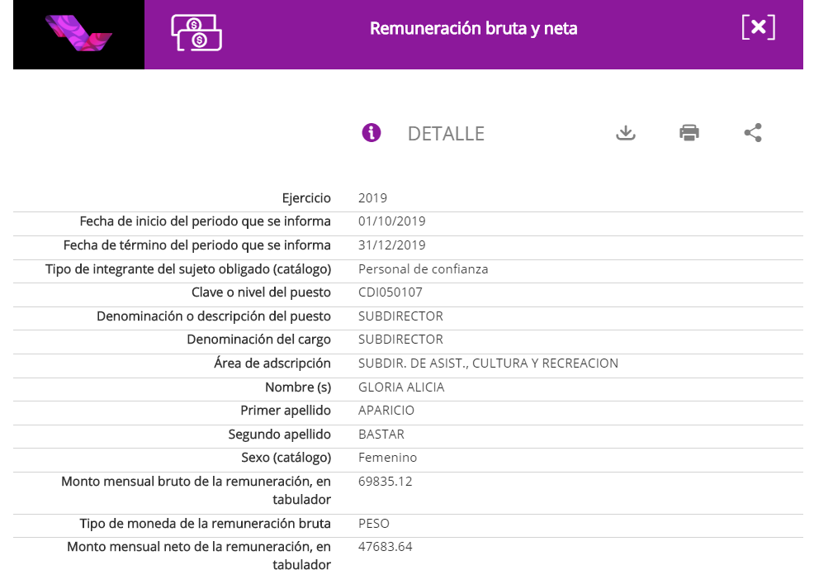Click the Denominación del cargo label

point(259,340)
